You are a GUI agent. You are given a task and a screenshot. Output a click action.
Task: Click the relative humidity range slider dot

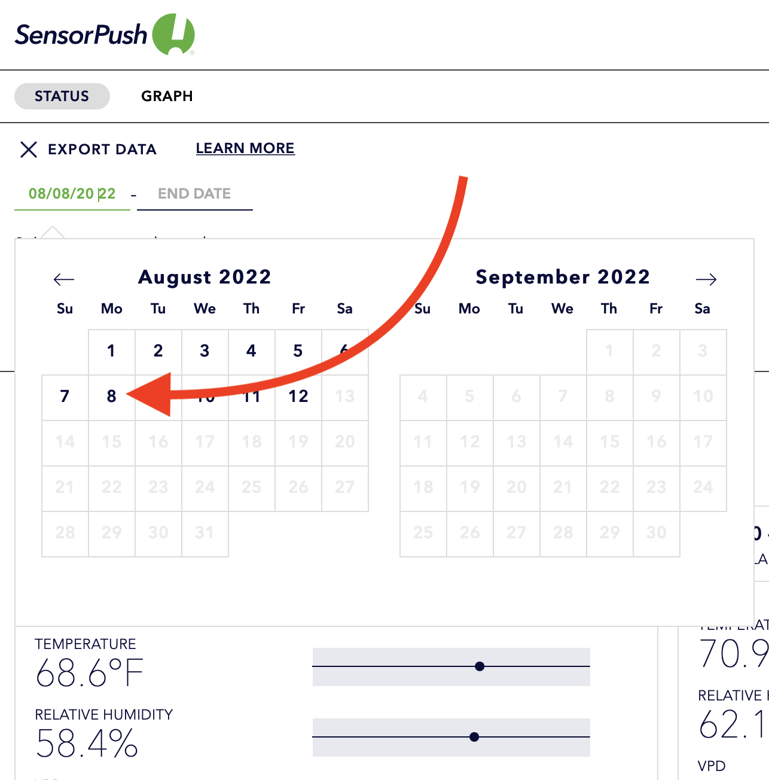tap(474, 737)
